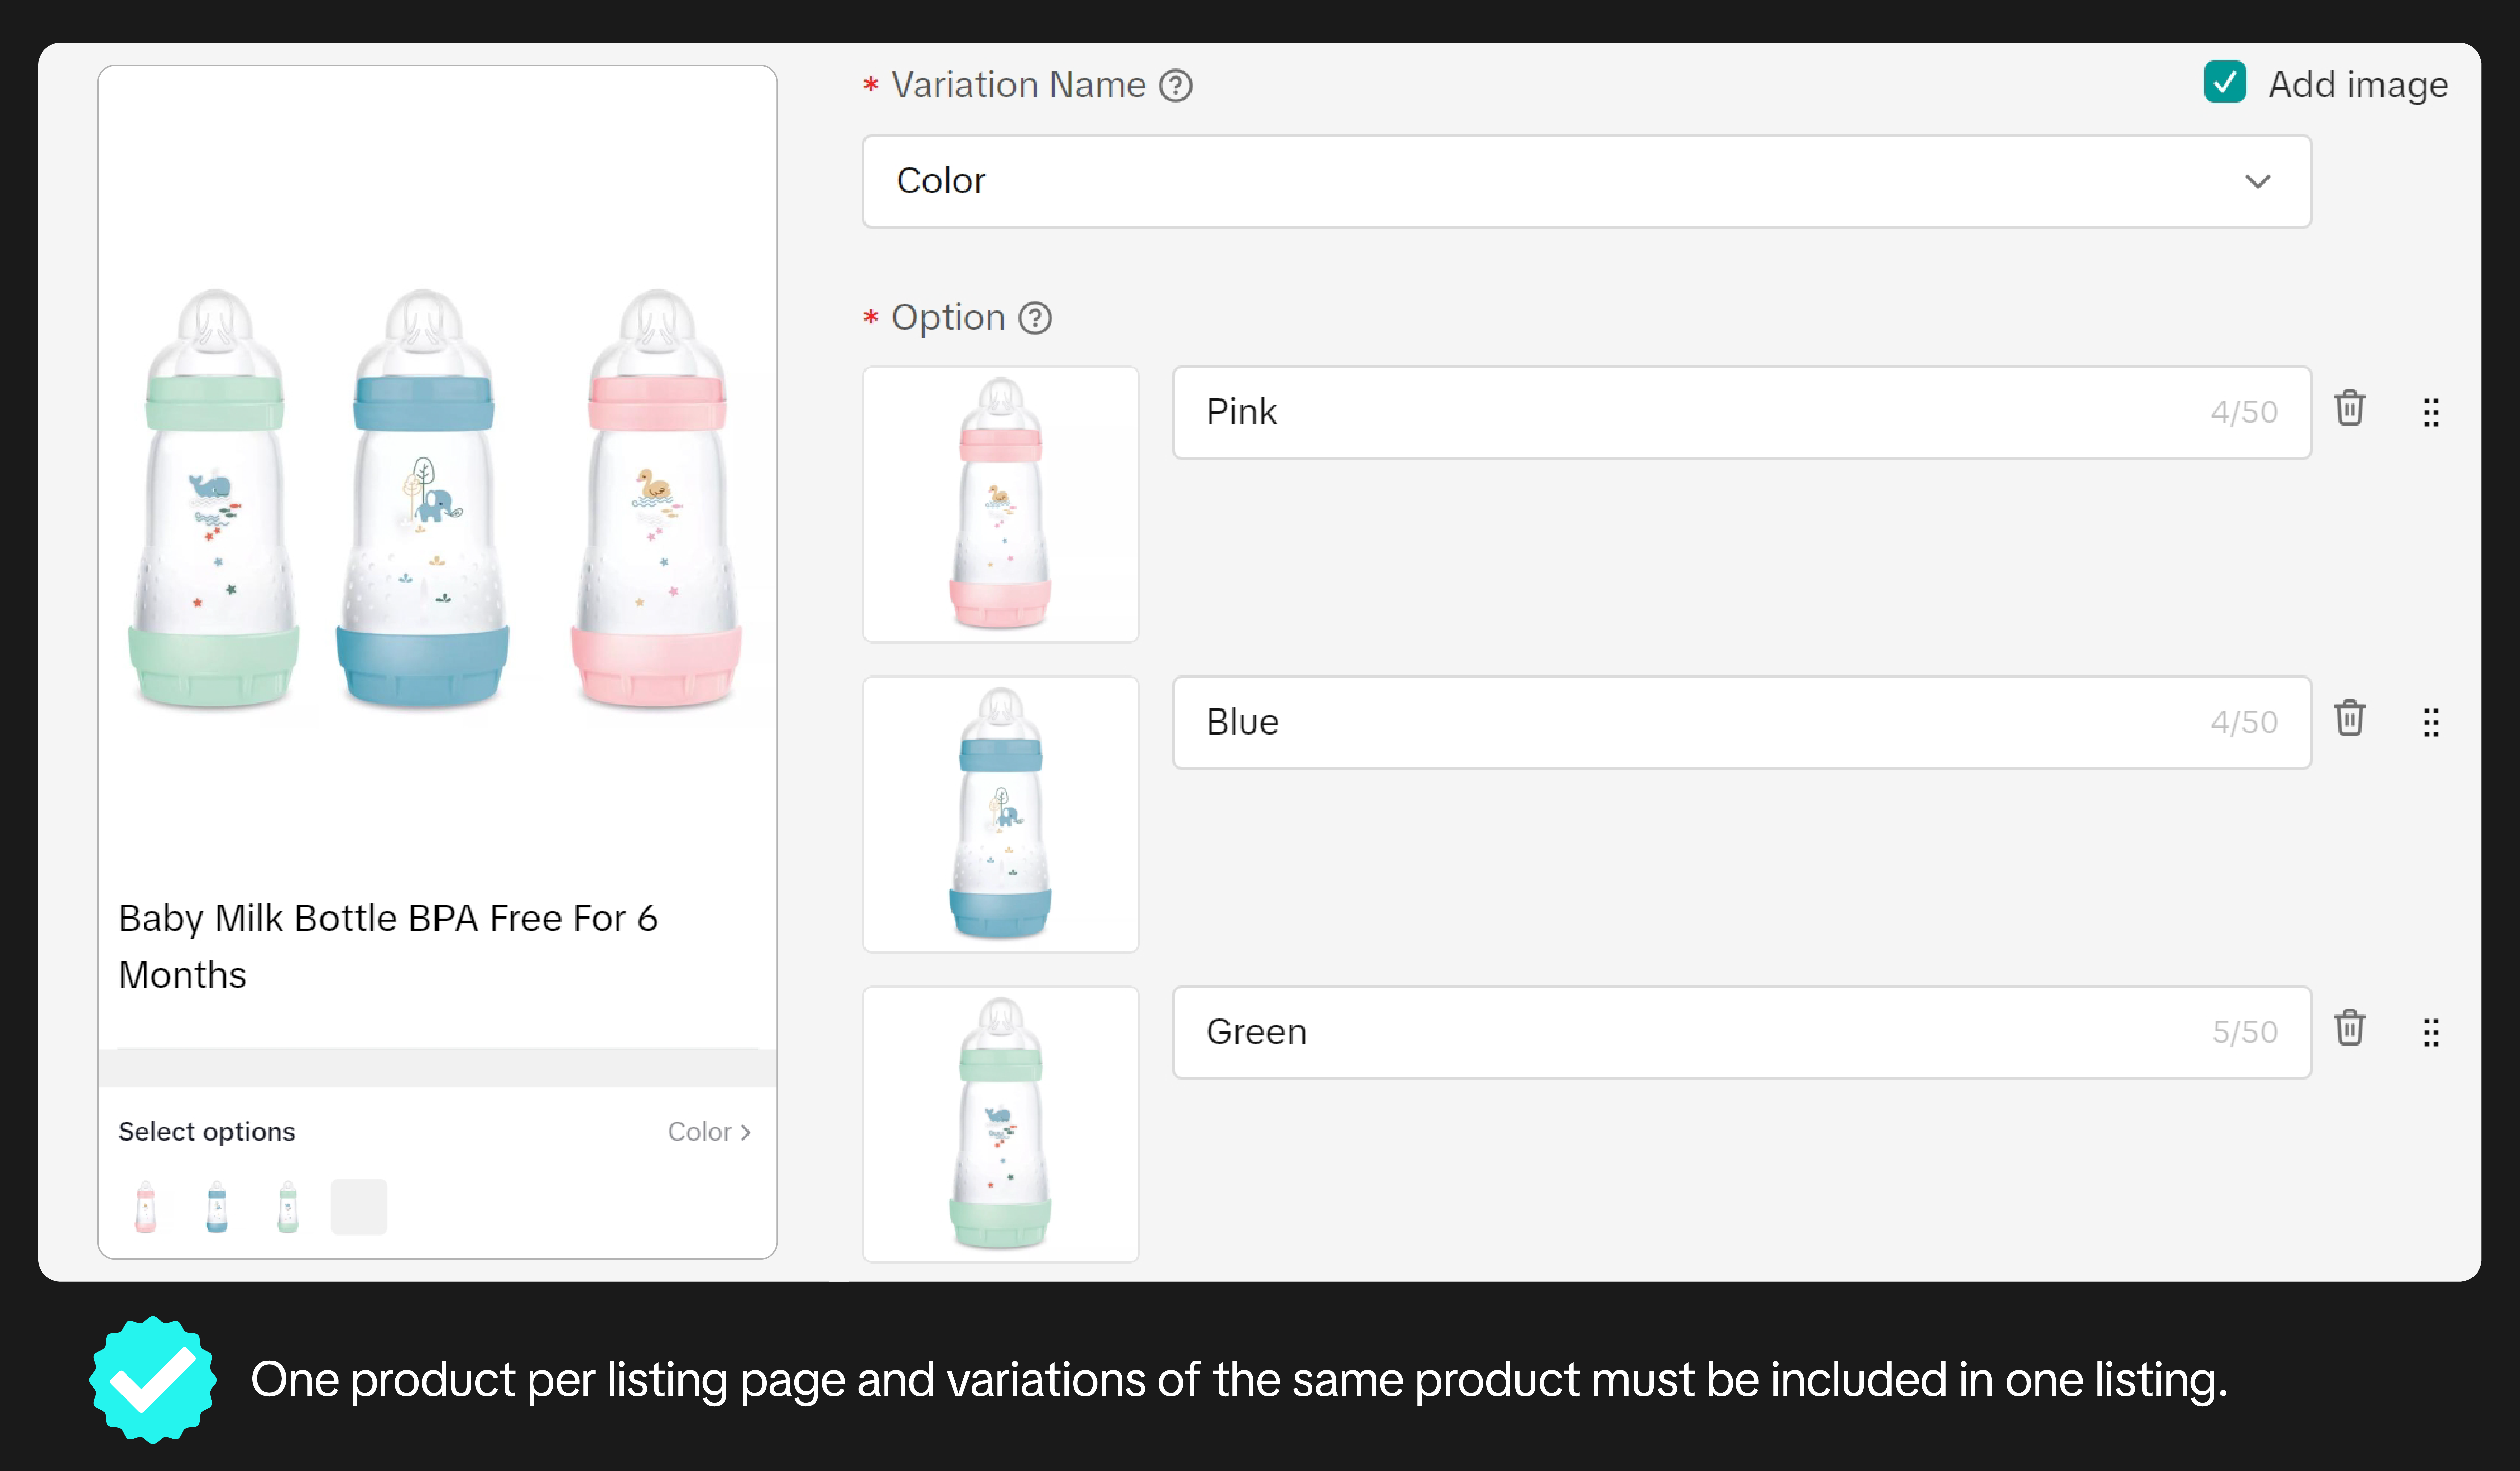Viewport: 2520px width, 1471px height.
Task: Click the Green option image thumbnail
Action: tap(1000, 1124)
